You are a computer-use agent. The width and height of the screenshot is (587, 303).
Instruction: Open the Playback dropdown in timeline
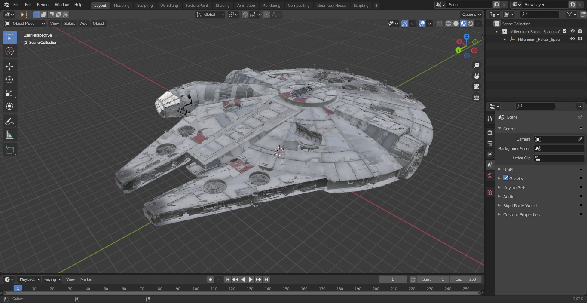point(29,279)
